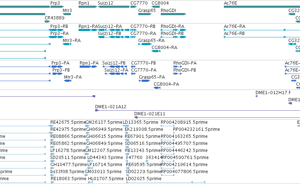The image size is (300, 184).
Task: Click transcript CG7770-RB
Action: pyautogui.click(x=134, y=30)
